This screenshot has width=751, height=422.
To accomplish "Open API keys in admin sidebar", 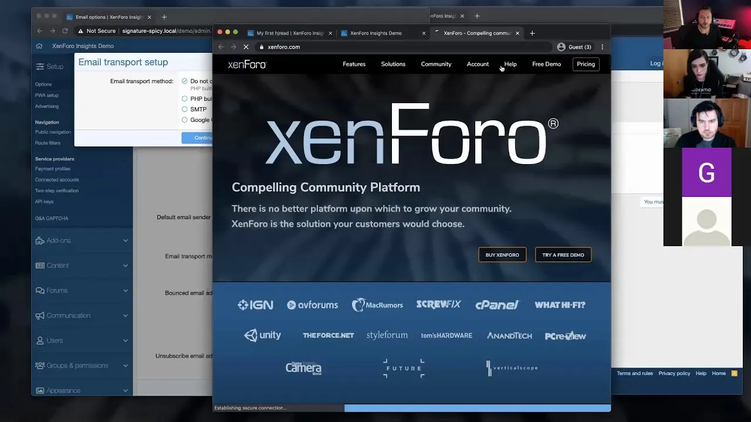I will pyautogui.click(x=44, y=202).
